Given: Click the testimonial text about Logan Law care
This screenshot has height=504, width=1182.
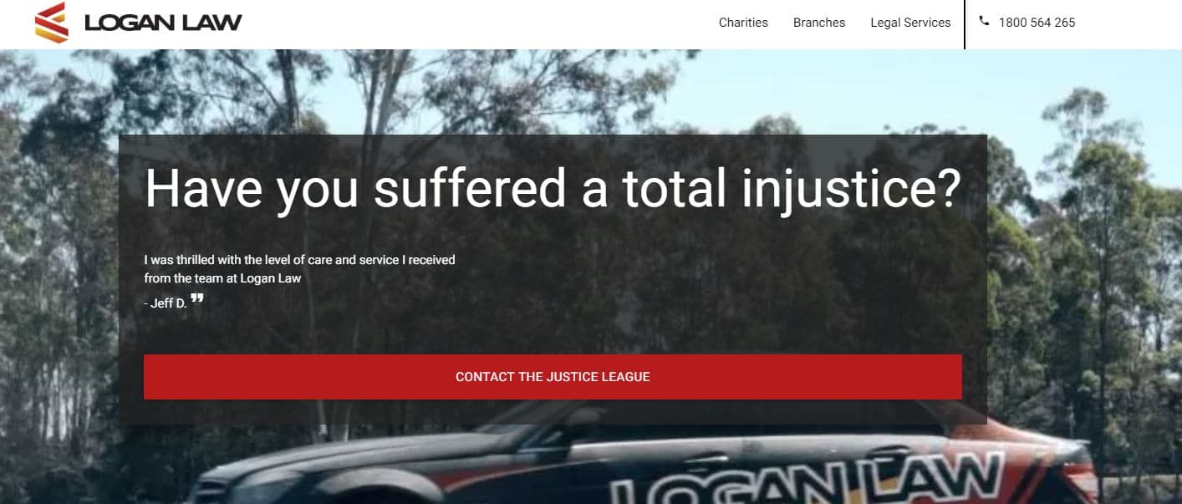Looking at the screenshot, I should (299, 269).
